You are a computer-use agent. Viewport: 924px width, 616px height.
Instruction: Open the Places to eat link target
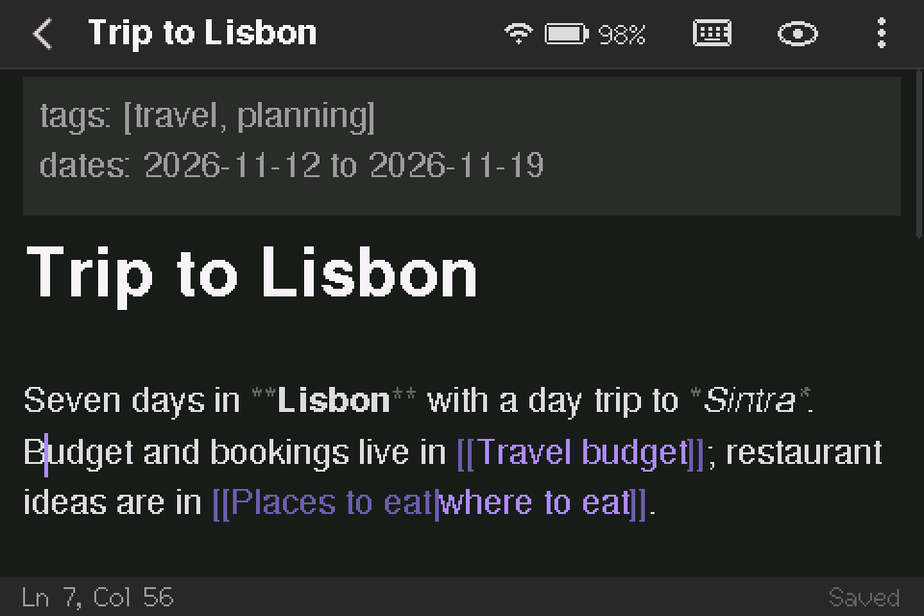point(332,503)
